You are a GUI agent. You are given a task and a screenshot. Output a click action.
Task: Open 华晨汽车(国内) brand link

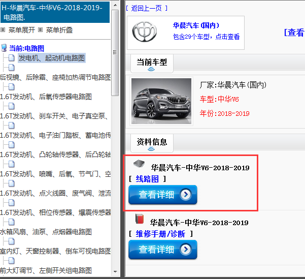click(x=196, y=25)
